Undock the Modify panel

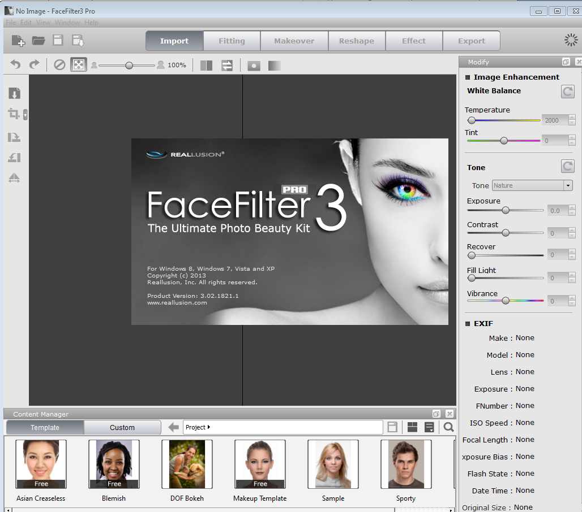pos(566,62)
